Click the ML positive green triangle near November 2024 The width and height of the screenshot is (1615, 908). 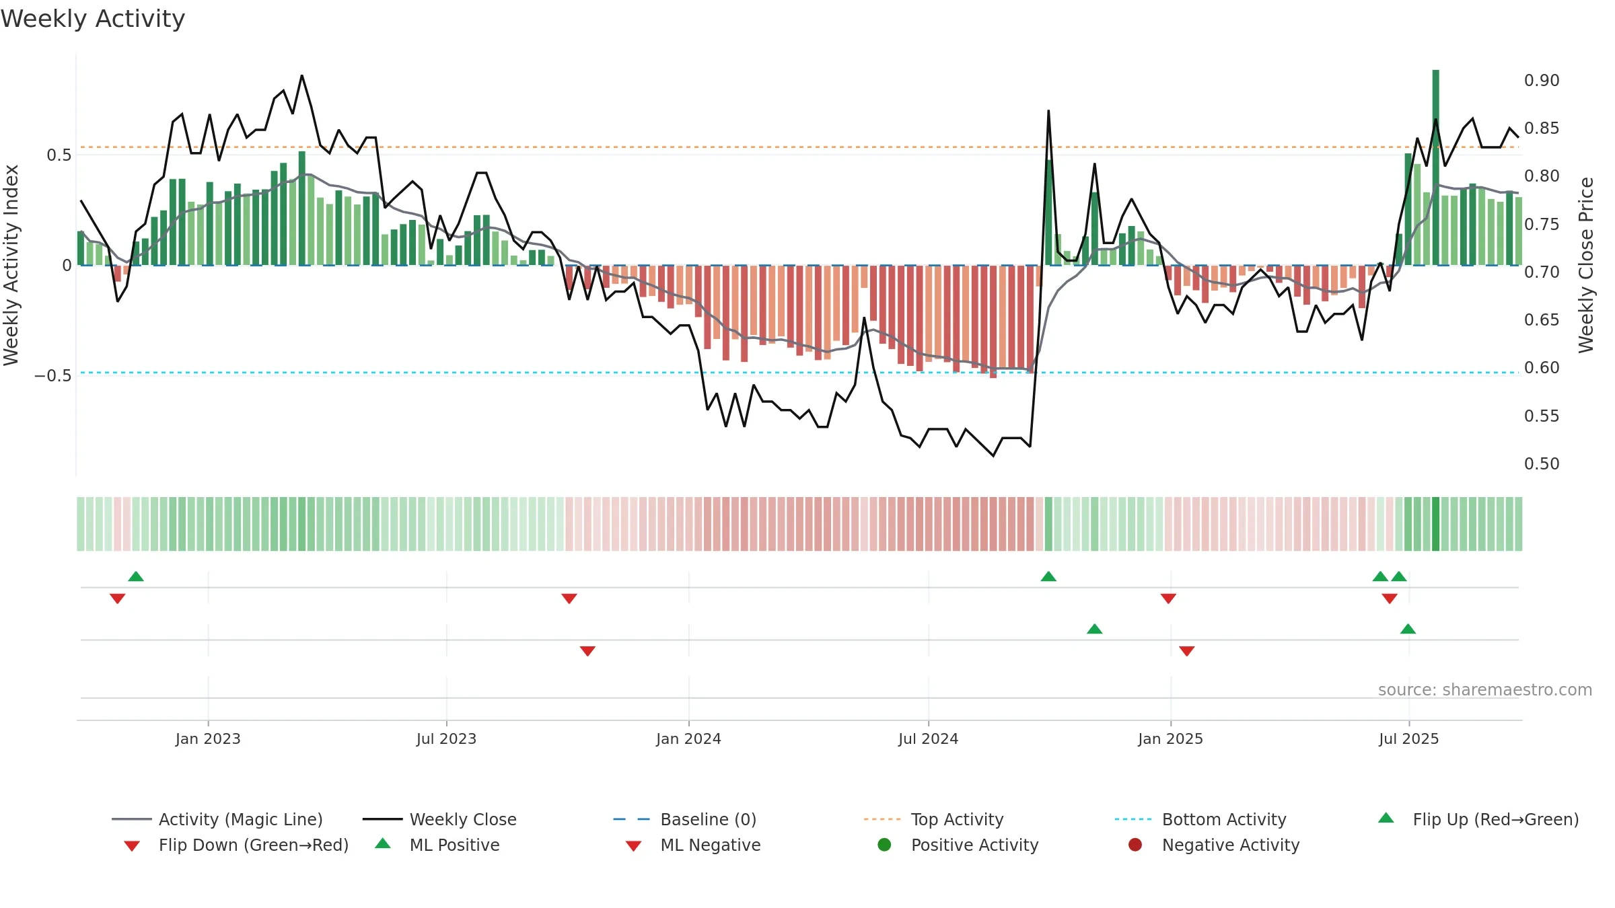(x=1095, y=629)
